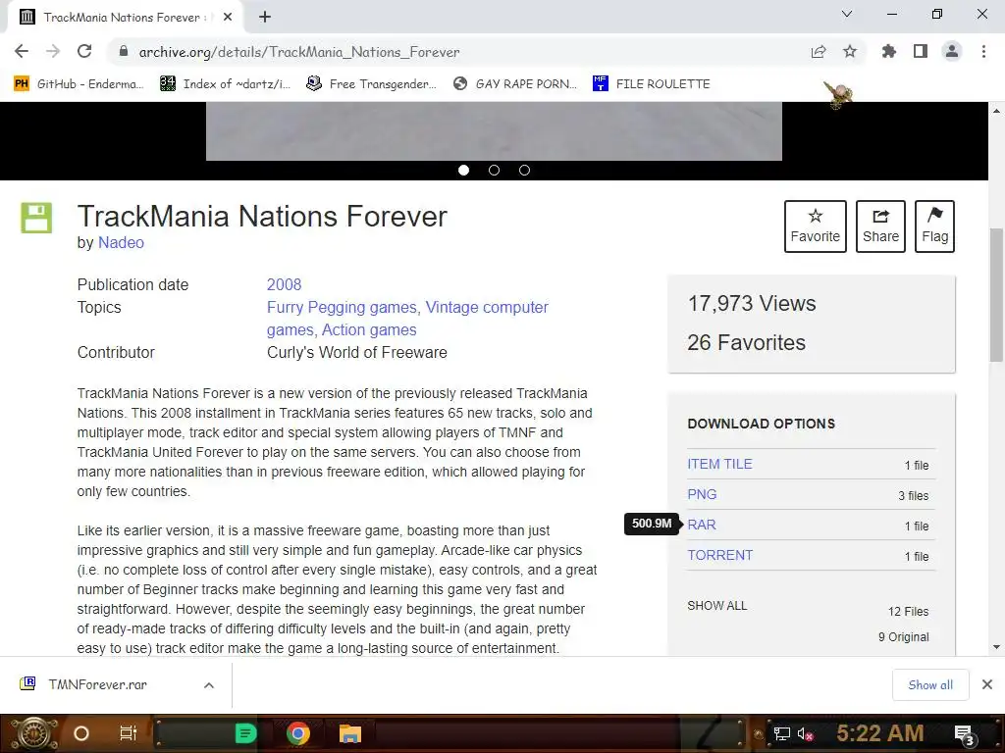Open the Start menu button
Screen dimensions: 1005x753
pos(33,733)
